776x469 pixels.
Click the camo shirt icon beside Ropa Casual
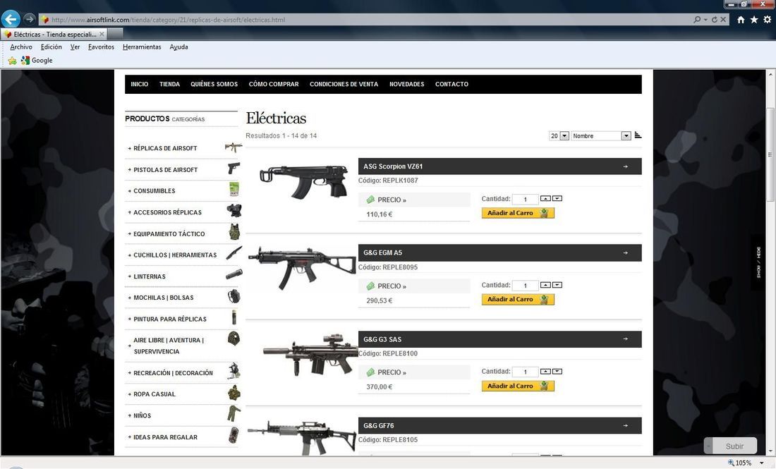pyautogui.click(x=234, y=394)
